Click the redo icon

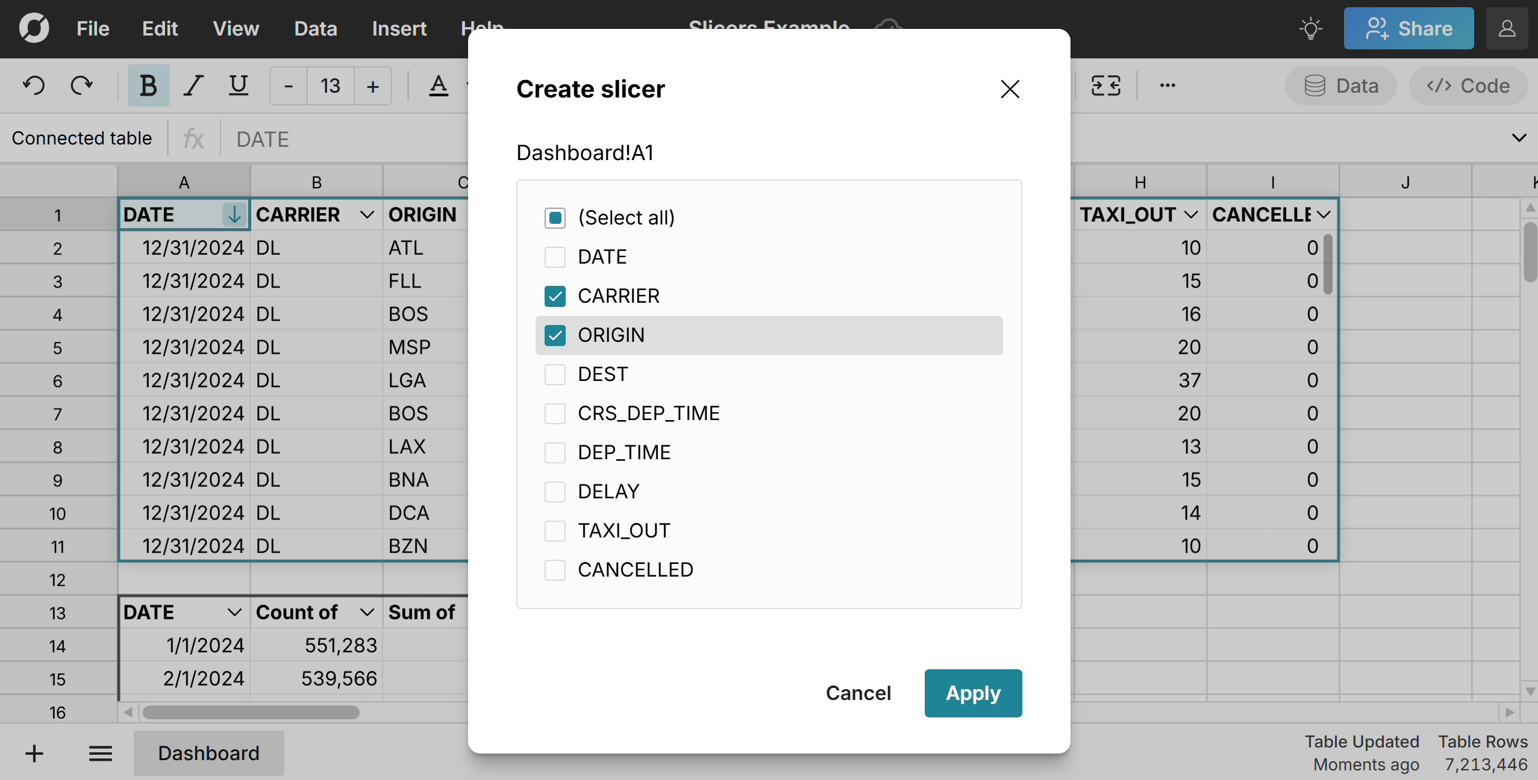click(81, 85)
